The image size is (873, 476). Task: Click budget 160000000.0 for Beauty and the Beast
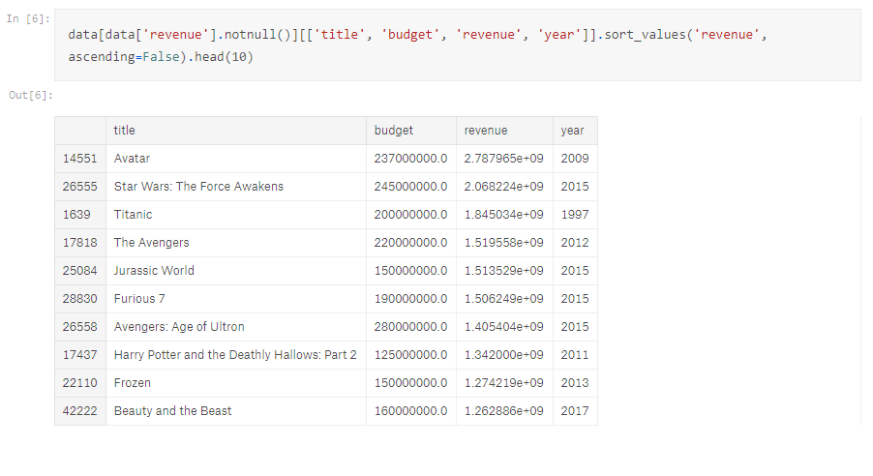(411, 411)
